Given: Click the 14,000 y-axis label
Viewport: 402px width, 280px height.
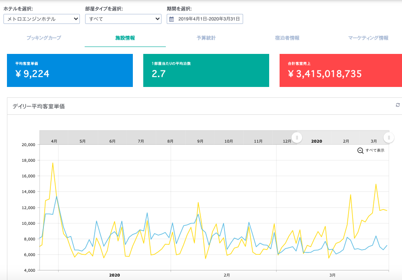Looking at the screenshot, I should 29,192.
